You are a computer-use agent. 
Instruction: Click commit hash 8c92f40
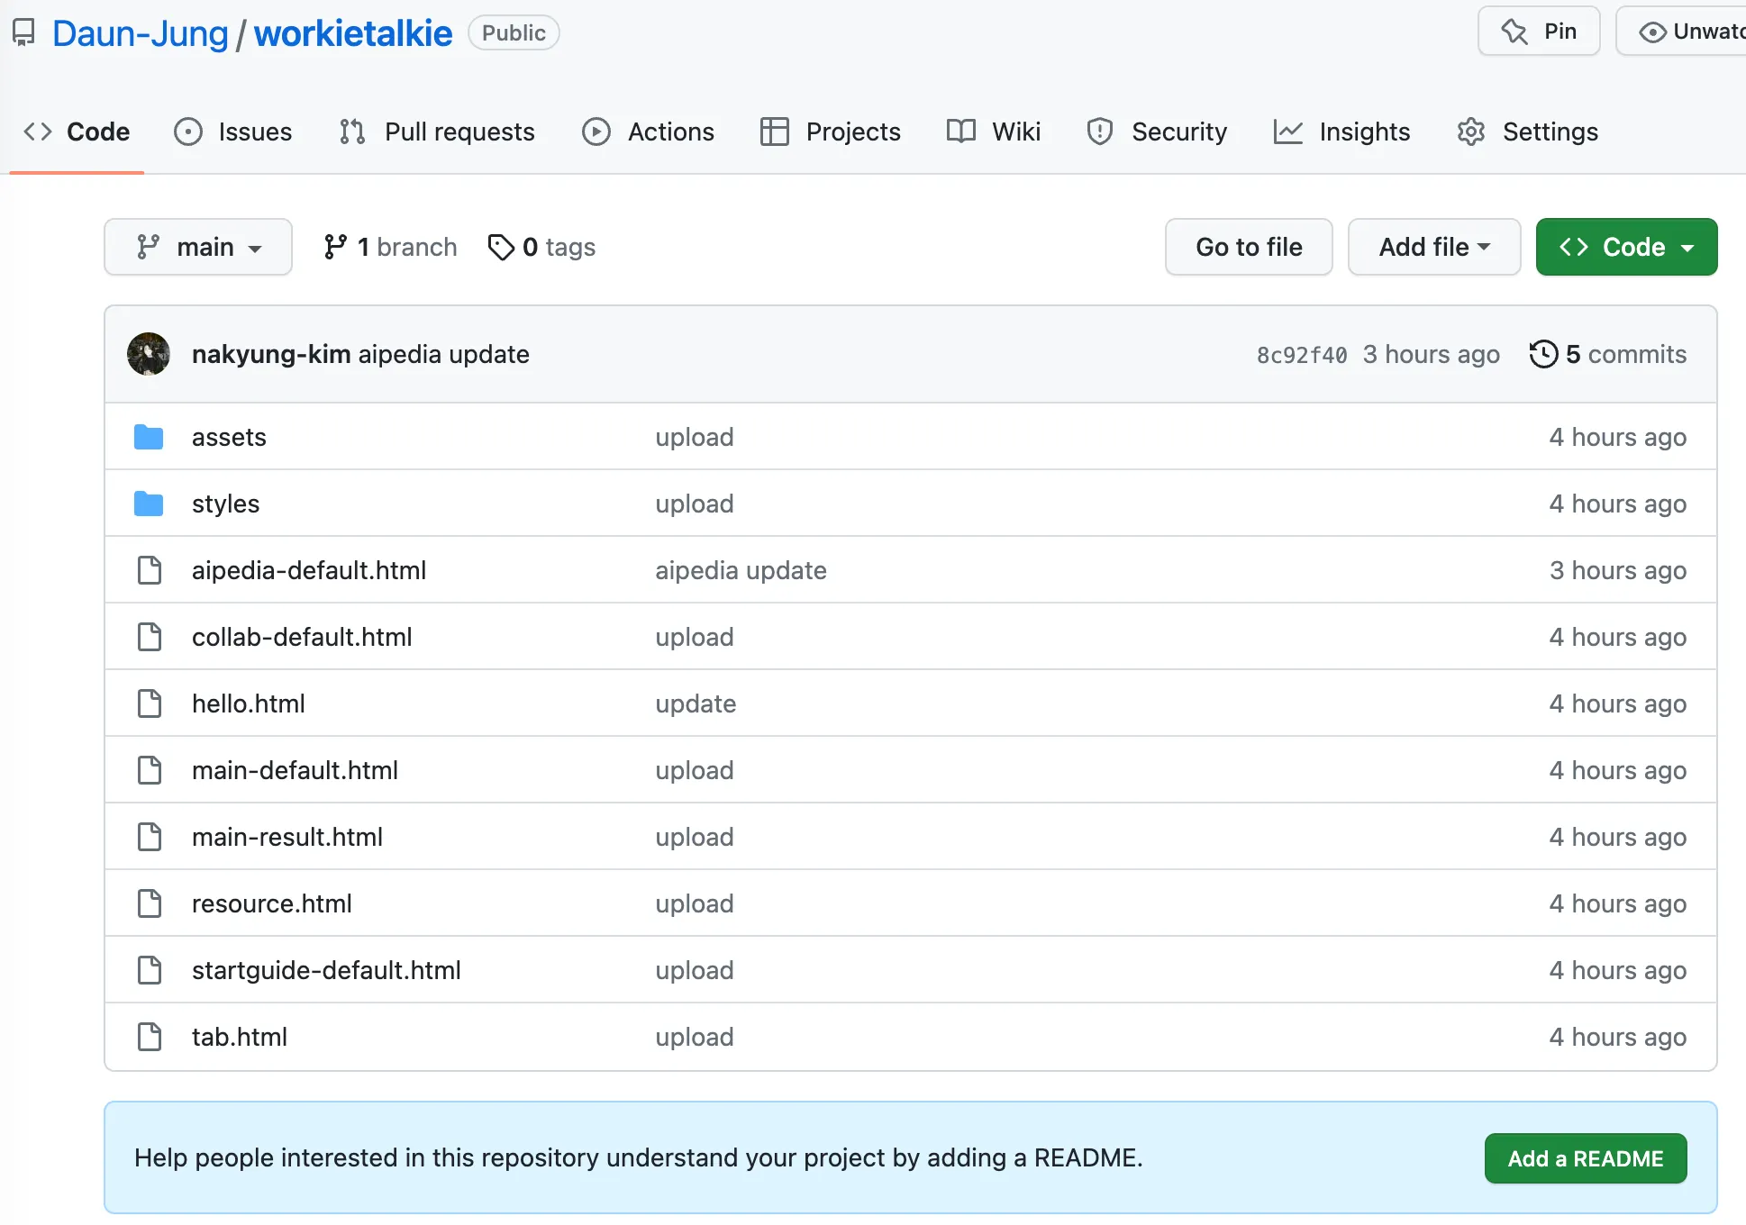click(1302, 355)
